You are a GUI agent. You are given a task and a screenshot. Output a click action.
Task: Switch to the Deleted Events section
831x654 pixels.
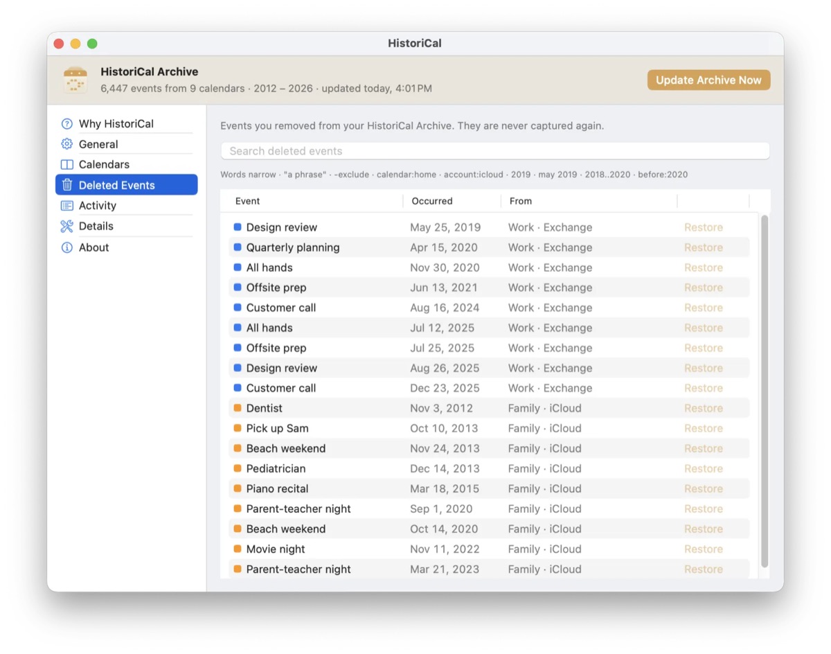[x=127, y=185]
